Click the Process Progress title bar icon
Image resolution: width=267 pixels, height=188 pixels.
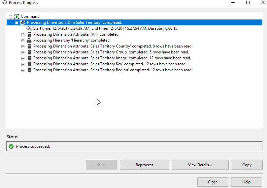pos(4,3)
